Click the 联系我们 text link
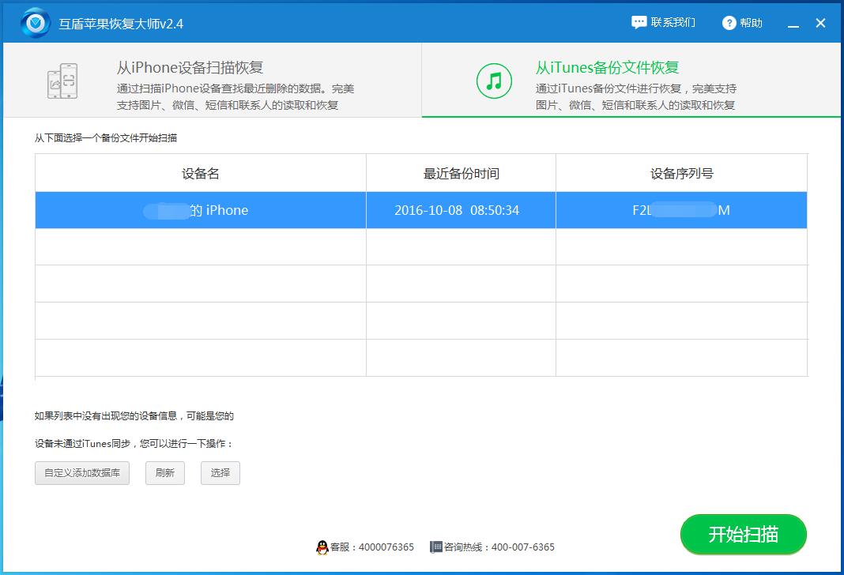The width and height of the screenshot is (844, 575). (x=672, y=23)
